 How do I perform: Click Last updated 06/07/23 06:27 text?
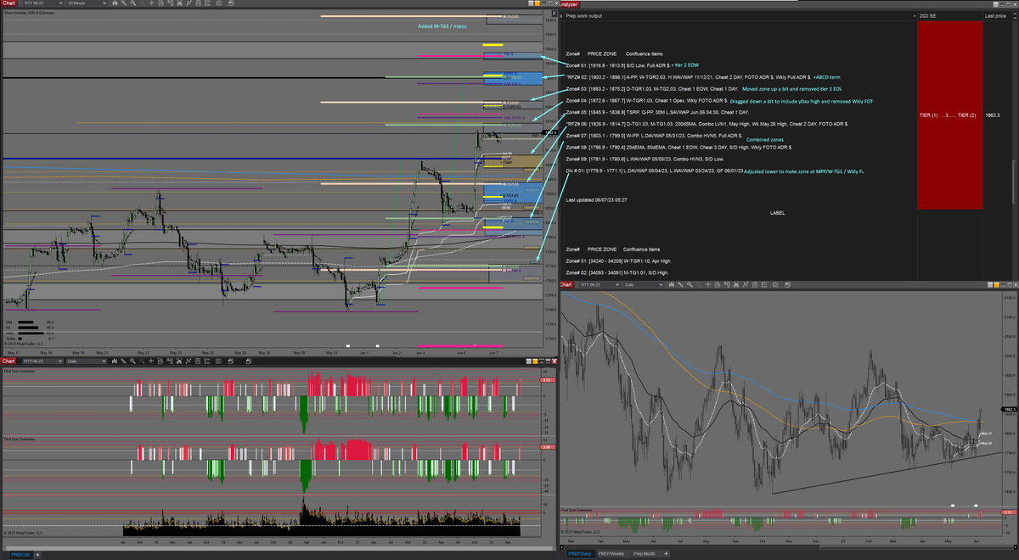[596, 199]
